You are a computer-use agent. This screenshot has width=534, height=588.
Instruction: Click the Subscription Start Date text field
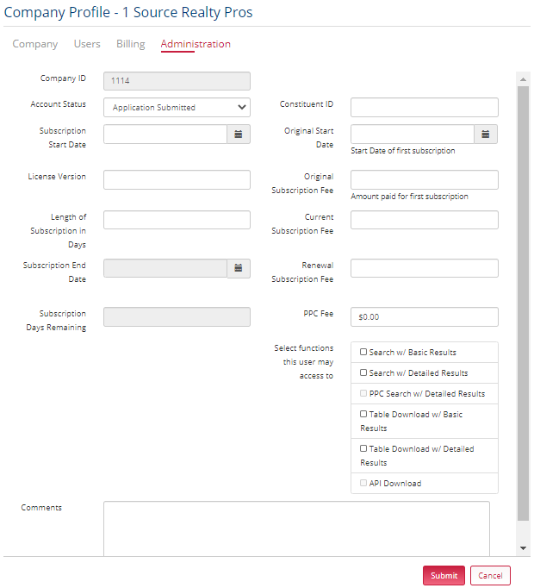(x=165, y=134)
